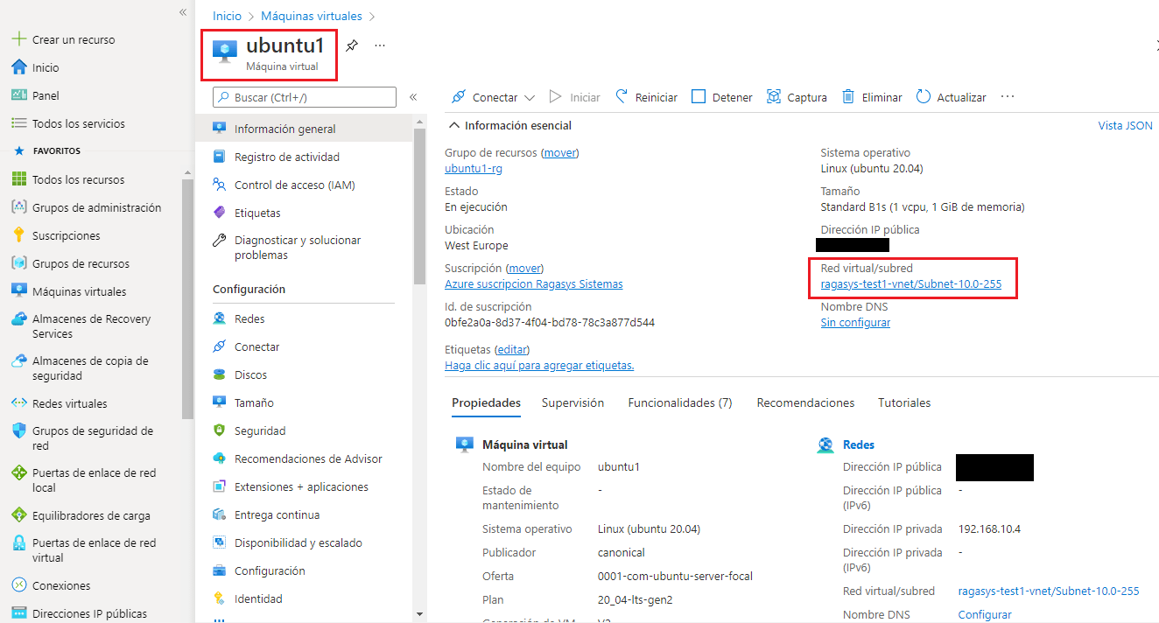
Task: Open Grupos de recursos icon
Action: coord(18,263)
